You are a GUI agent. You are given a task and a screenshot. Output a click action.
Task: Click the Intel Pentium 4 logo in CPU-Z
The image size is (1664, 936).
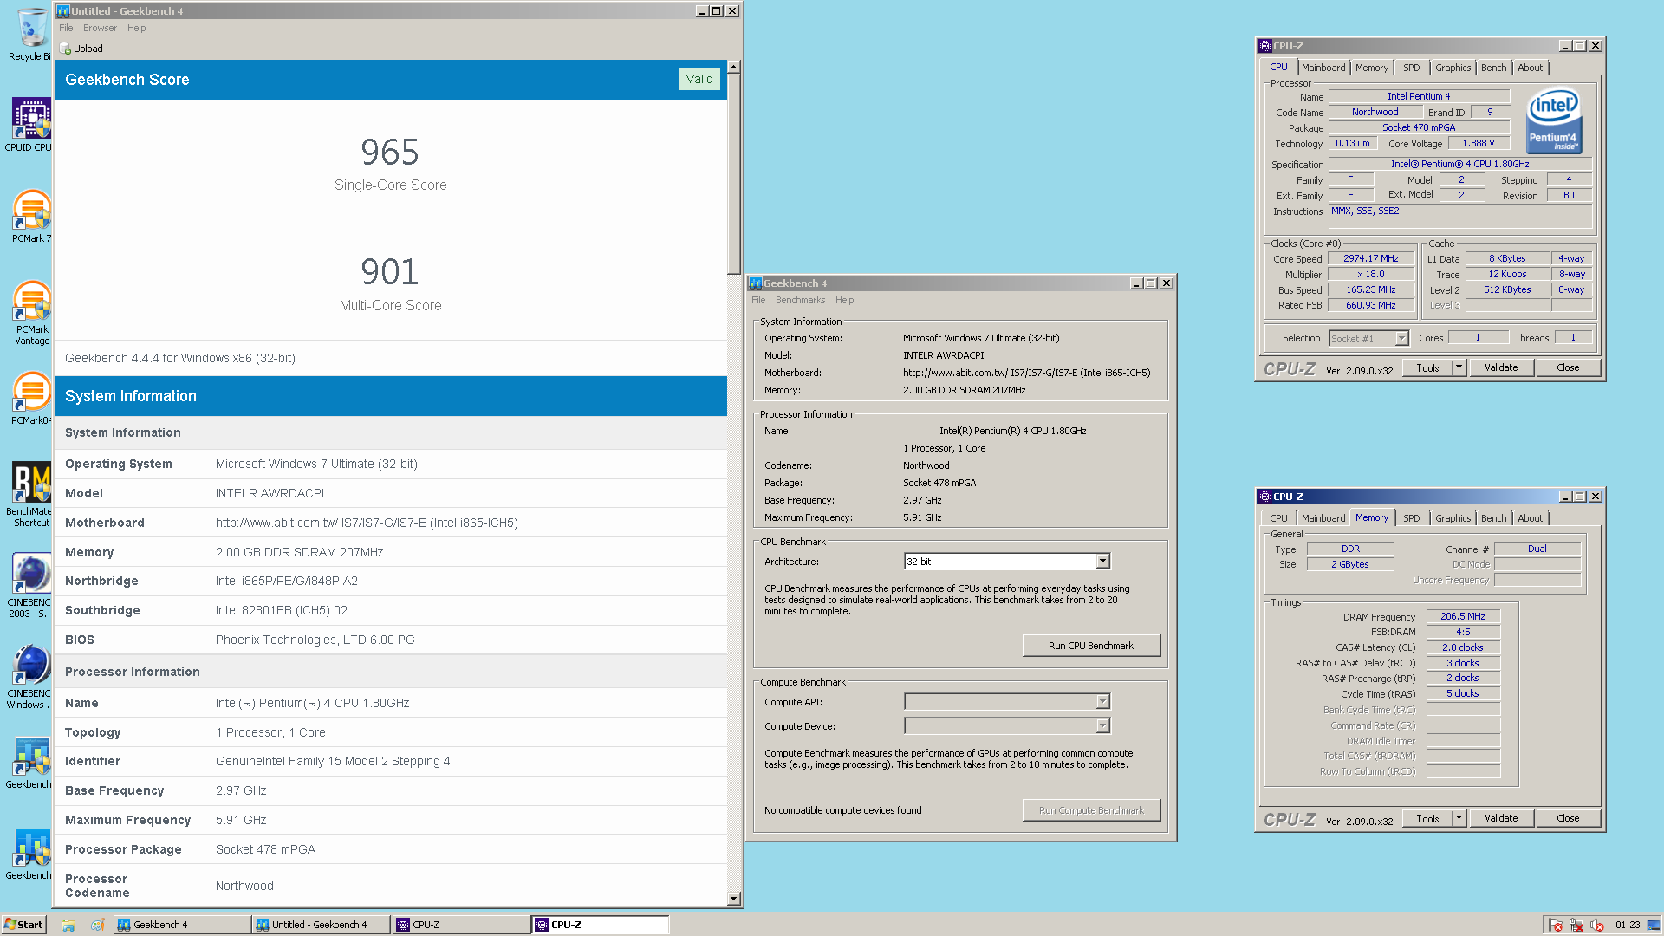(x=1553, y=121)
